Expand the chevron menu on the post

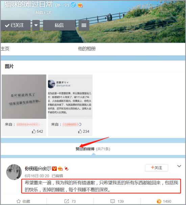click(x=179, y=166)
